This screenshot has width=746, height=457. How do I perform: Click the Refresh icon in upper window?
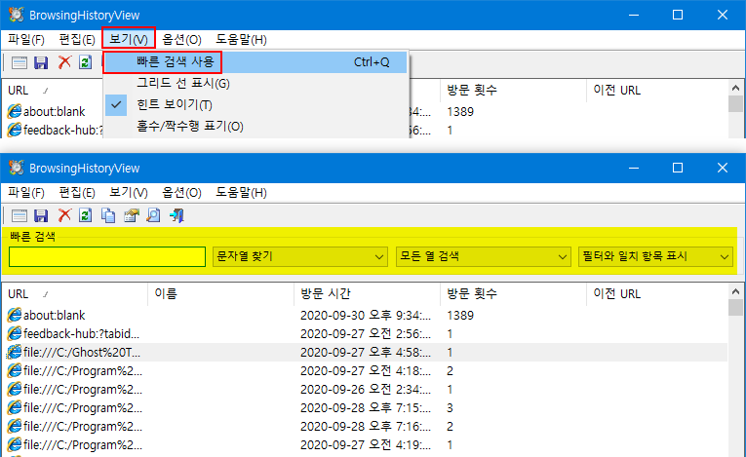tap(86, 62)
